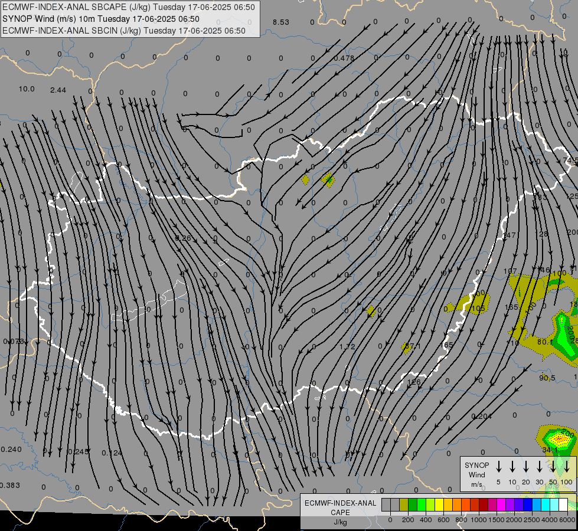Click the 34.1 value near the CAPE maximum
This screenshot has width=578, height=531.
[550, 450]
